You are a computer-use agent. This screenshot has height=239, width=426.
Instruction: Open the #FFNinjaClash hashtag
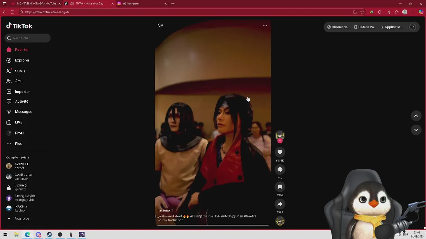coord(200,216)
